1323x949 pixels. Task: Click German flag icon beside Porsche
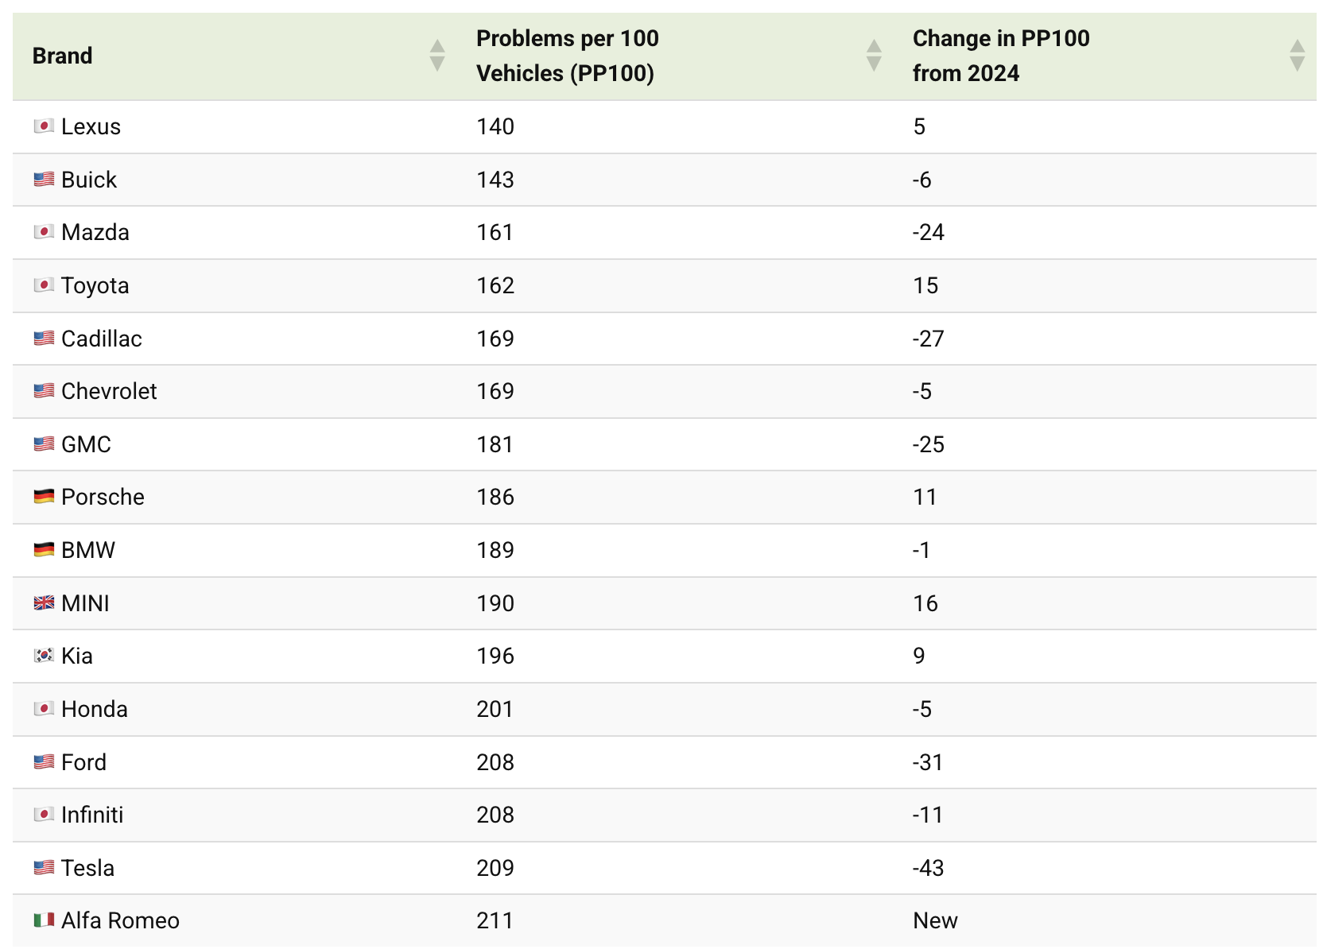[x=44, y=497]
